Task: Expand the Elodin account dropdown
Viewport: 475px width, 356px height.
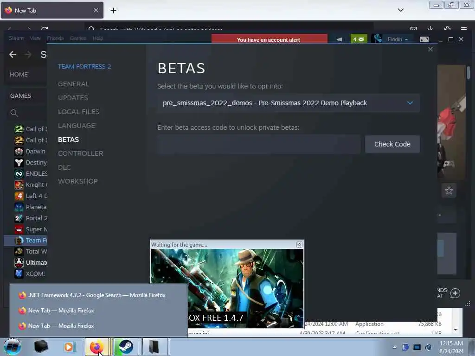Action: coord(398,39)
